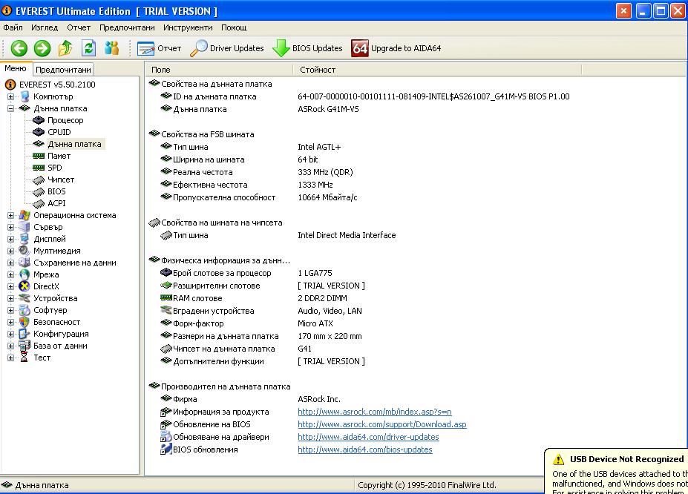Open the Инструменти menu
Screen dimensions: 688x494
coord(188,27)
